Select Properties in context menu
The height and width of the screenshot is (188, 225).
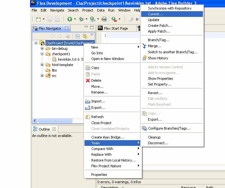coord(112,175)
